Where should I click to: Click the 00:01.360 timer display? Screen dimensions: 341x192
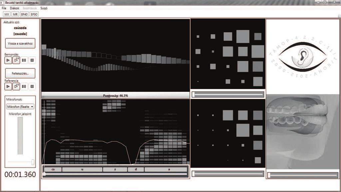pyautogui.click(x=20, y=174)
